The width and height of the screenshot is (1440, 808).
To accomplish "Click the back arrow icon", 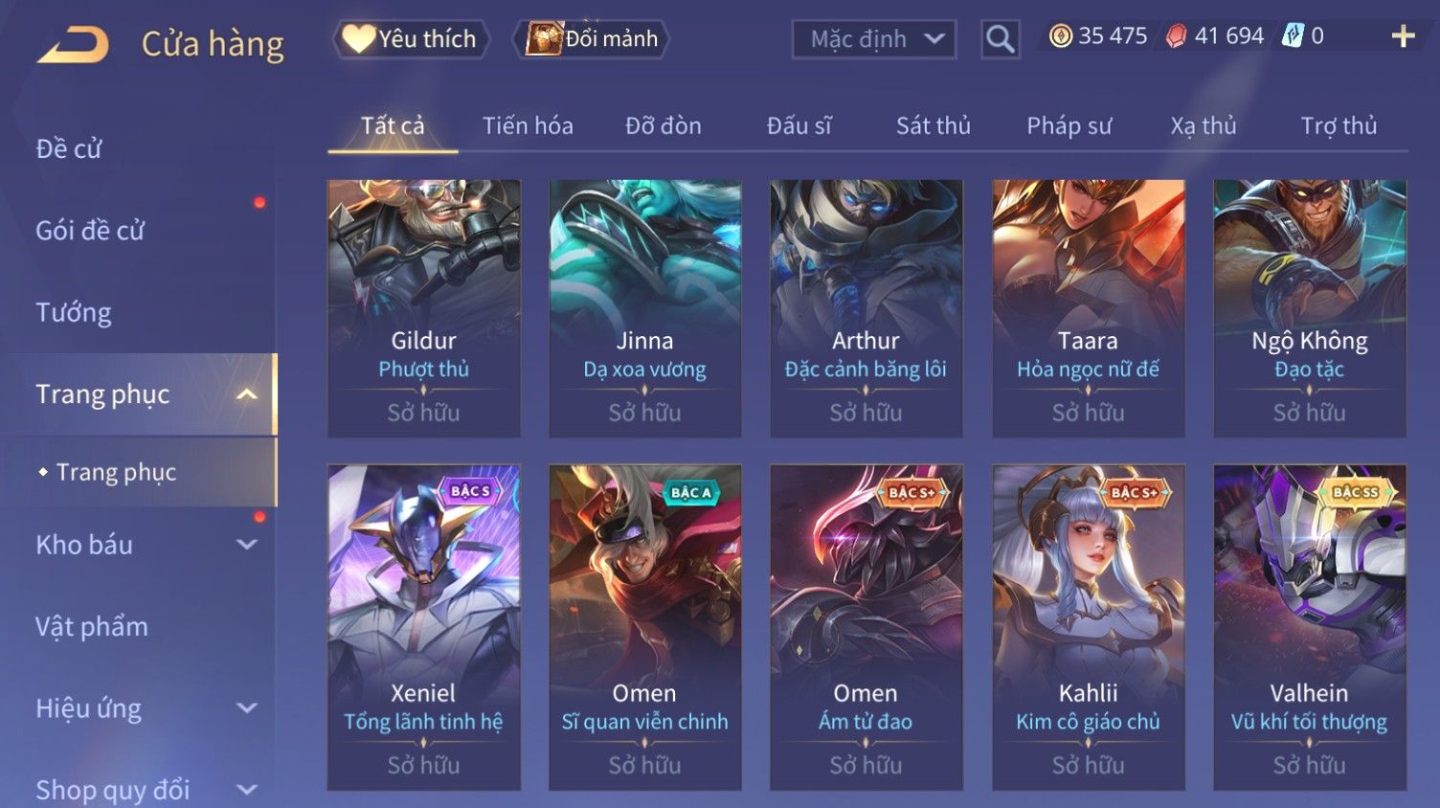I will coord(73,44).
